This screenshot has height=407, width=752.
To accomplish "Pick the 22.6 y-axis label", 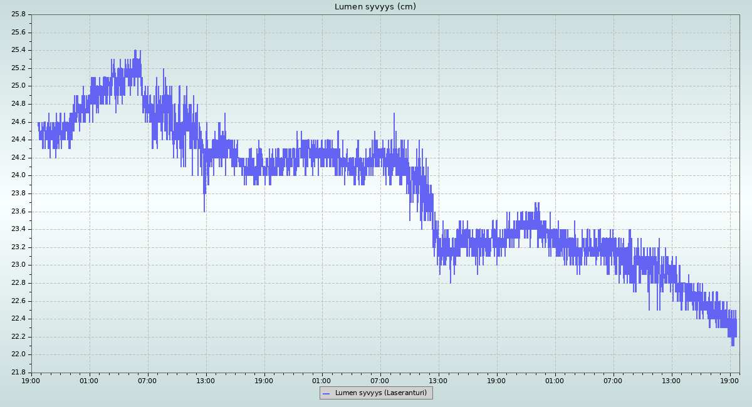I will tap(18, 301).
